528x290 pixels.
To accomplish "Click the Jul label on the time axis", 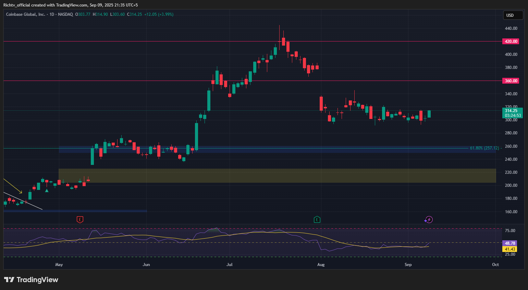I will pyautogui.click(x=230, y=265).
